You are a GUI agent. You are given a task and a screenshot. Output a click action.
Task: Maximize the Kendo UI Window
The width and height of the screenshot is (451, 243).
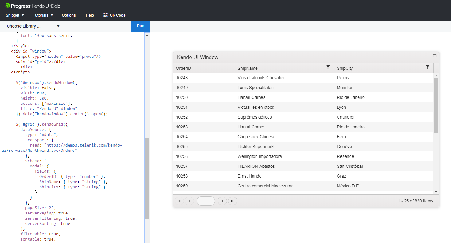(434, 55)
